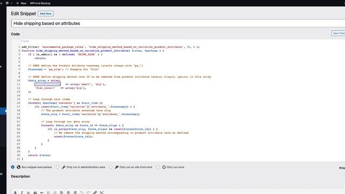Click the $taxonomy = 'pa_size' line

pos(64,70)
